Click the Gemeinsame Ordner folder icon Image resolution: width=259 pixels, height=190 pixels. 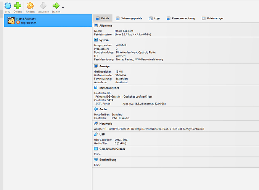[96, 149]
